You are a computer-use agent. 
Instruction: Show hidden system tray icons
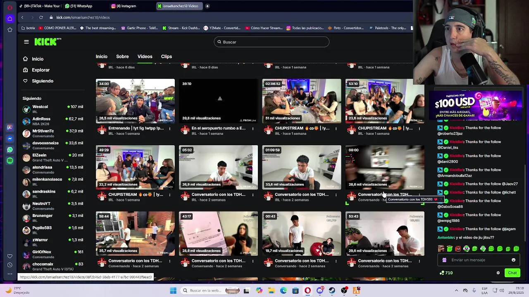(456, 290)
